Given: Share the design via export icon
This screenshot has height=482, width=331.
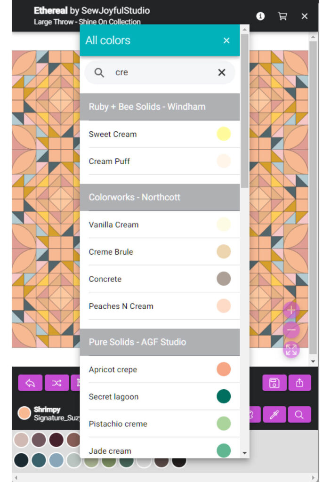Looking at the screenshot, I should tap(299, 383).
